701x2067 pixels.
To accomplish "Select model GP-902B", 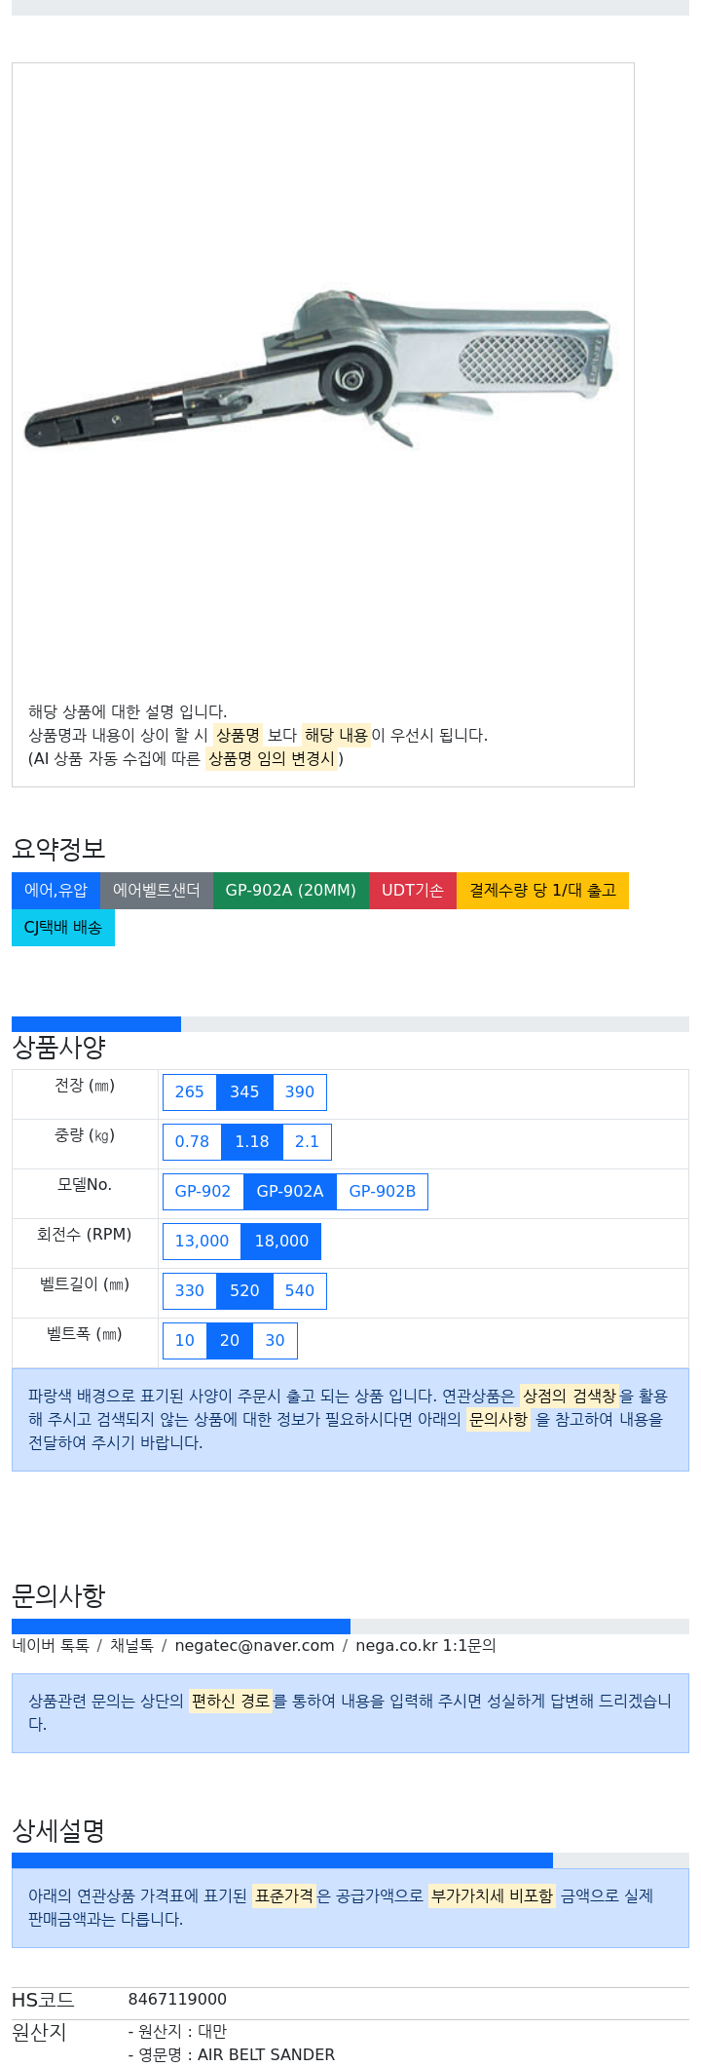I will (x=382, y=1191).
